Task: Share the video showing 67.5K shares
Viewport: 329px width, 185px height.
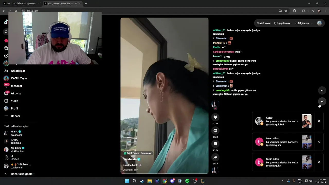Action: 215,157
